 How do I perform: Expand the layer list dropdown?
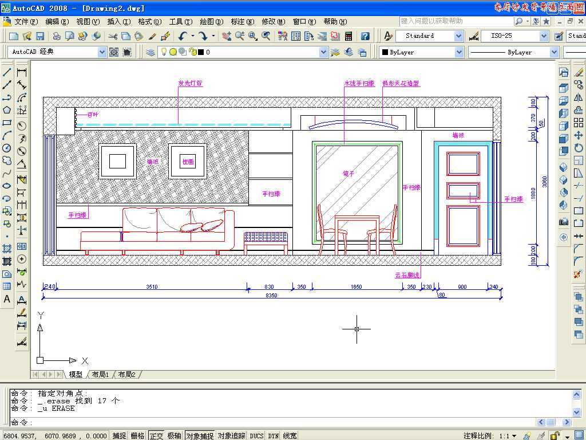tap(324, 52)
